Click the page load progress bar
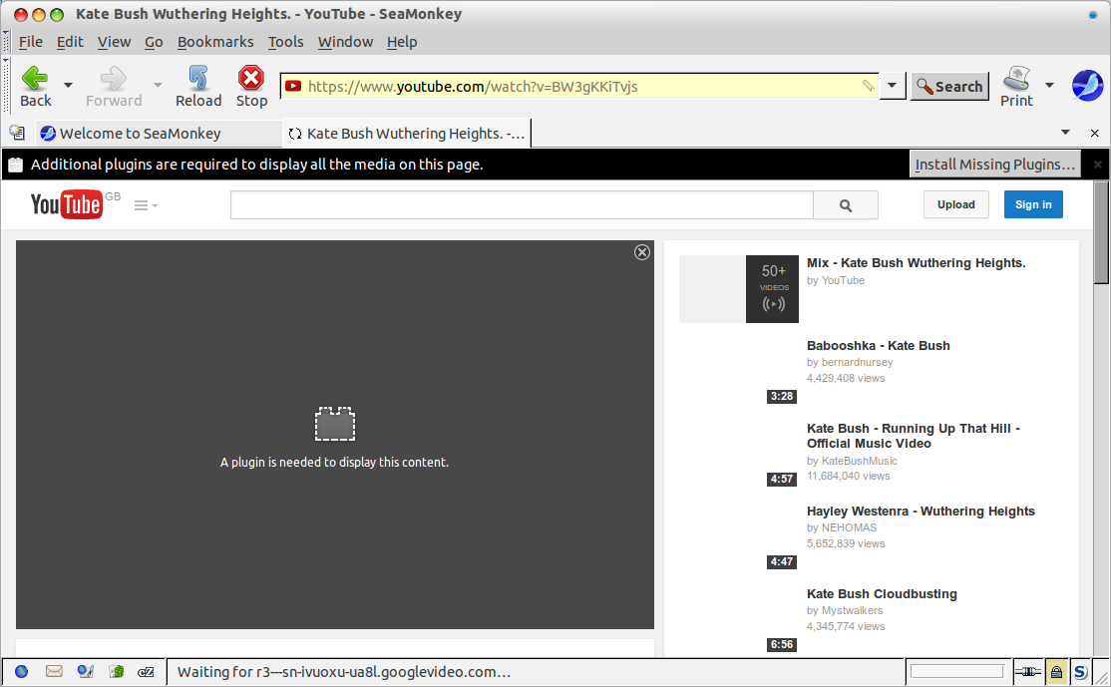 click(x=957, y=671)
